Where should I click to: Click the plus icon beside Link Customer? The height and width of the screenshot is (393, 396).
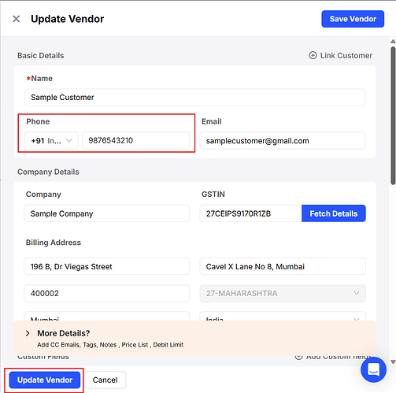[313, 55]
